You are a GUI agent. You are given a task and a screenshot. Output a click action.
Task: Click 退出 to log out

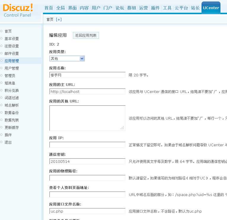pyautogui.click(x=8, y=142)
